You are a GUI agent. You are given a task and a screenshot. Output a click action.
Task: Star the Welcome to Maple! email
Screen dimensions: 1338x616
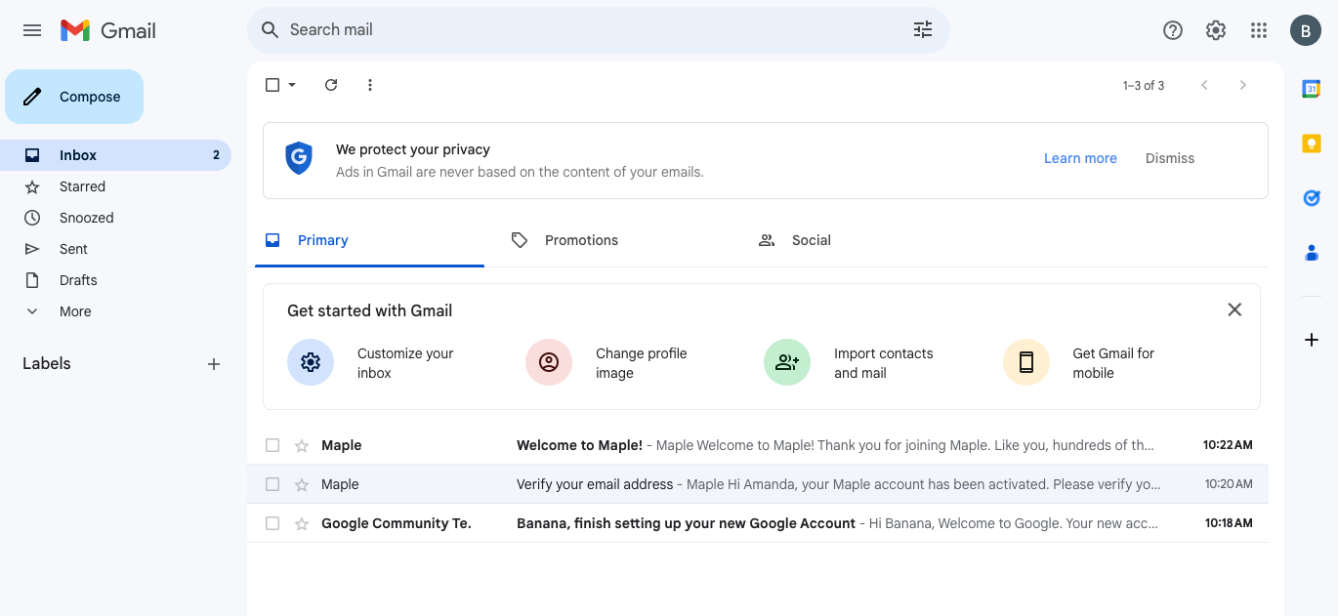(302, 445)
